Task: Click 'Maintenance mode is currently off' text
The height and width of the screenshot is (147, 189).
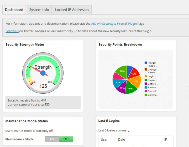Action: [29, 131]
